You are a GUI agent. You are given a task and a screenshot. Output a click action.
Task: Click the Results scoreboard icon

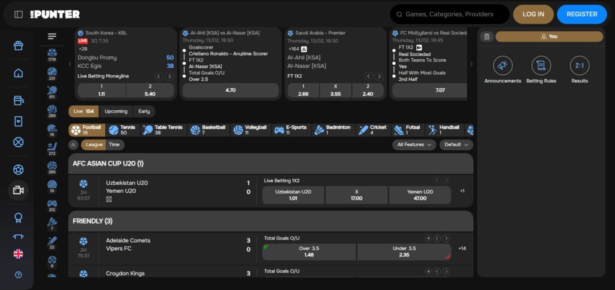[580, 66]
